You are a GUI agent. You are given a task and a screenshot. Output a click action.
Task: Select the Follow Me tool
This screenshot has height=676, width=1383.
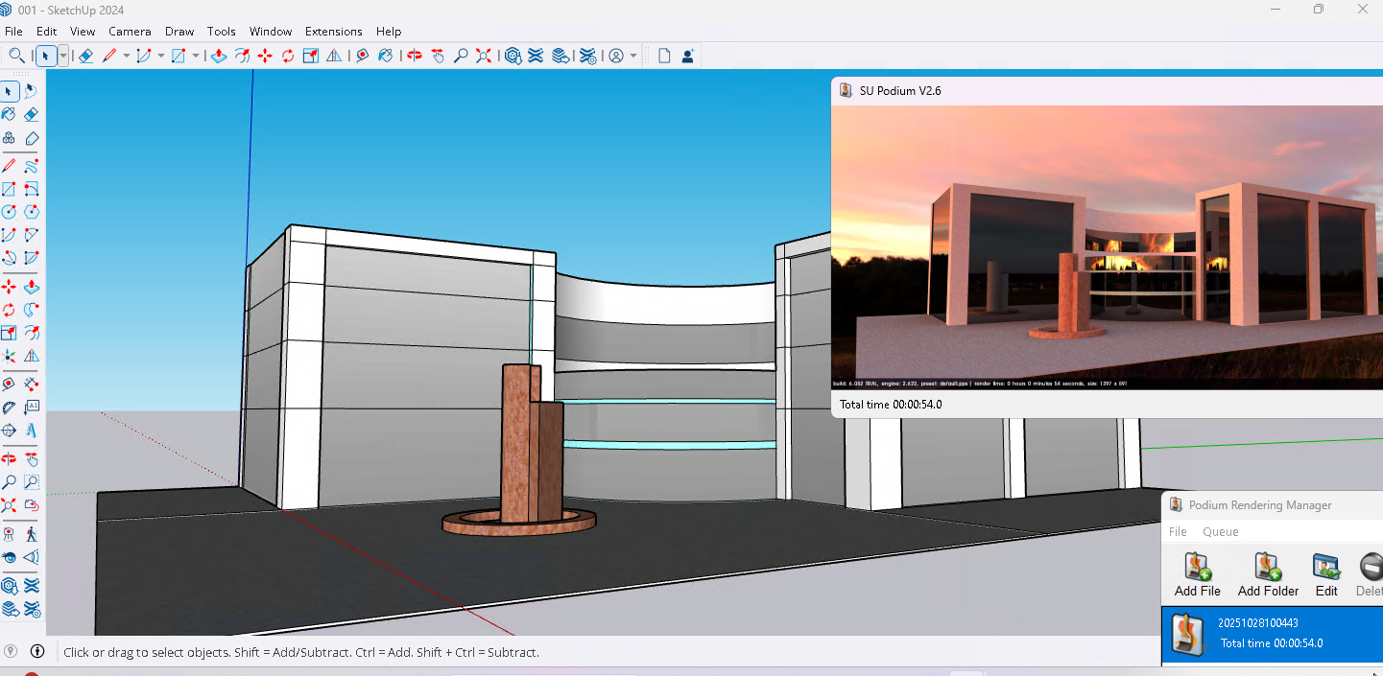coord(32,310)
